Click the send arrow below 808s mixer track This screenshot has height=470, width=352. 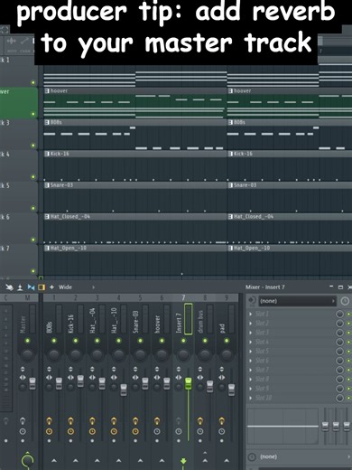[x=54, y=460]
